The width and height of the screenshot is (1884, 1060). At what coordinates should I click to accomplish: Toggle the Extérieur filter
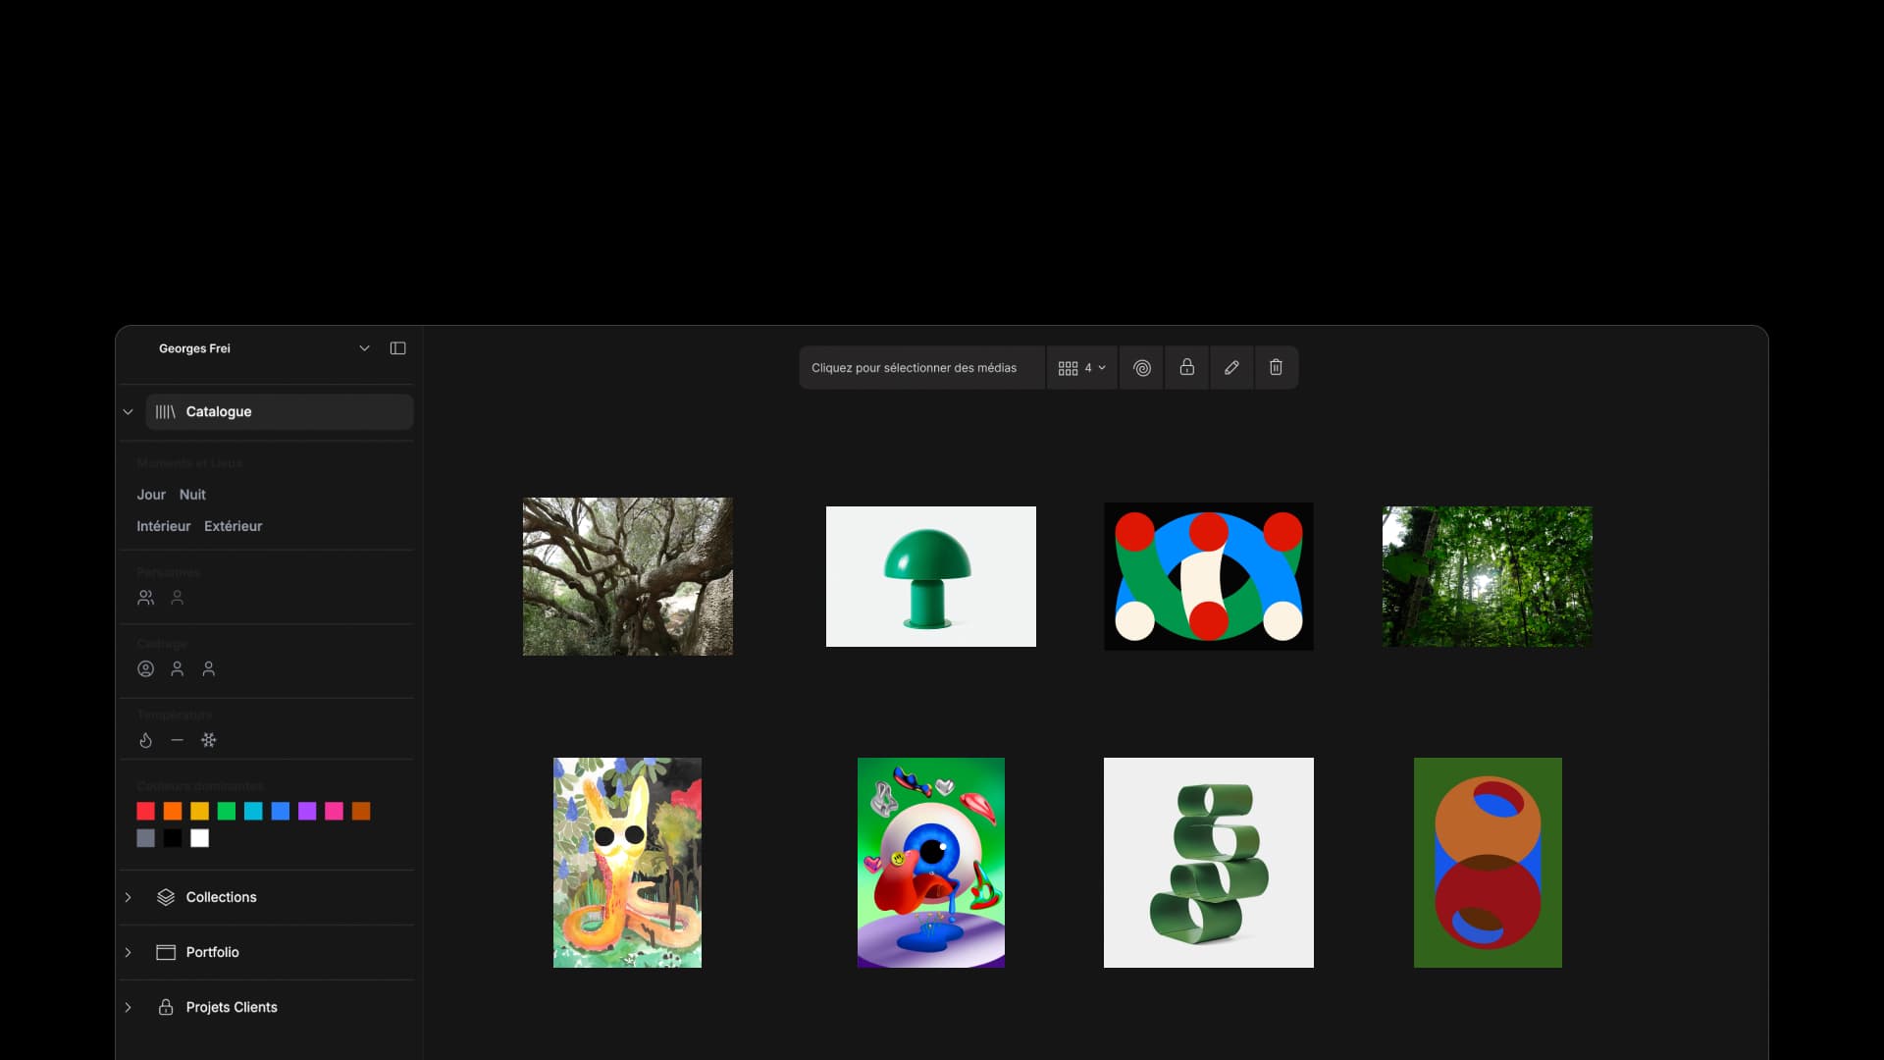tap(233, 526)
